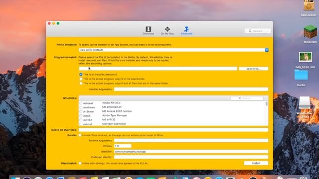Switch to On My Mac tab
Screen dimensions: 319x179
coord(167,30)
